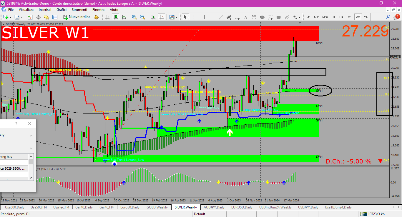The height and width of the screenshot is (217, 402).
Task: Open the Inserisci menu
Action: pos(45,10)
